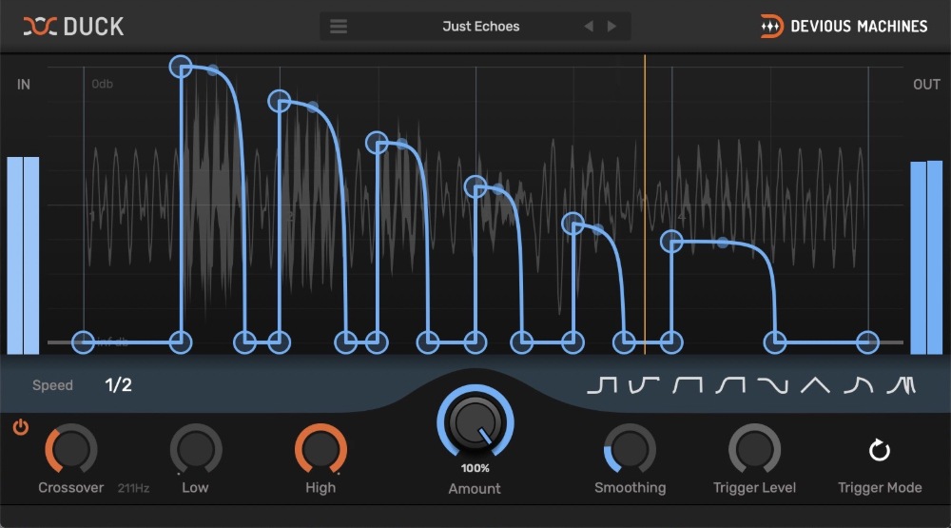The width and height of the screenshot is (951, 528).
Task: Click the 211Hz crossover value
Action: click(x=133, y=488)
